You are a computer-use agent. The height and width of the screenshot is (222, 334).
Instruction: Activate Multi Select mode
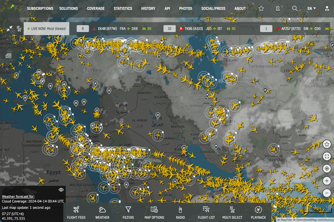(232, 213)
